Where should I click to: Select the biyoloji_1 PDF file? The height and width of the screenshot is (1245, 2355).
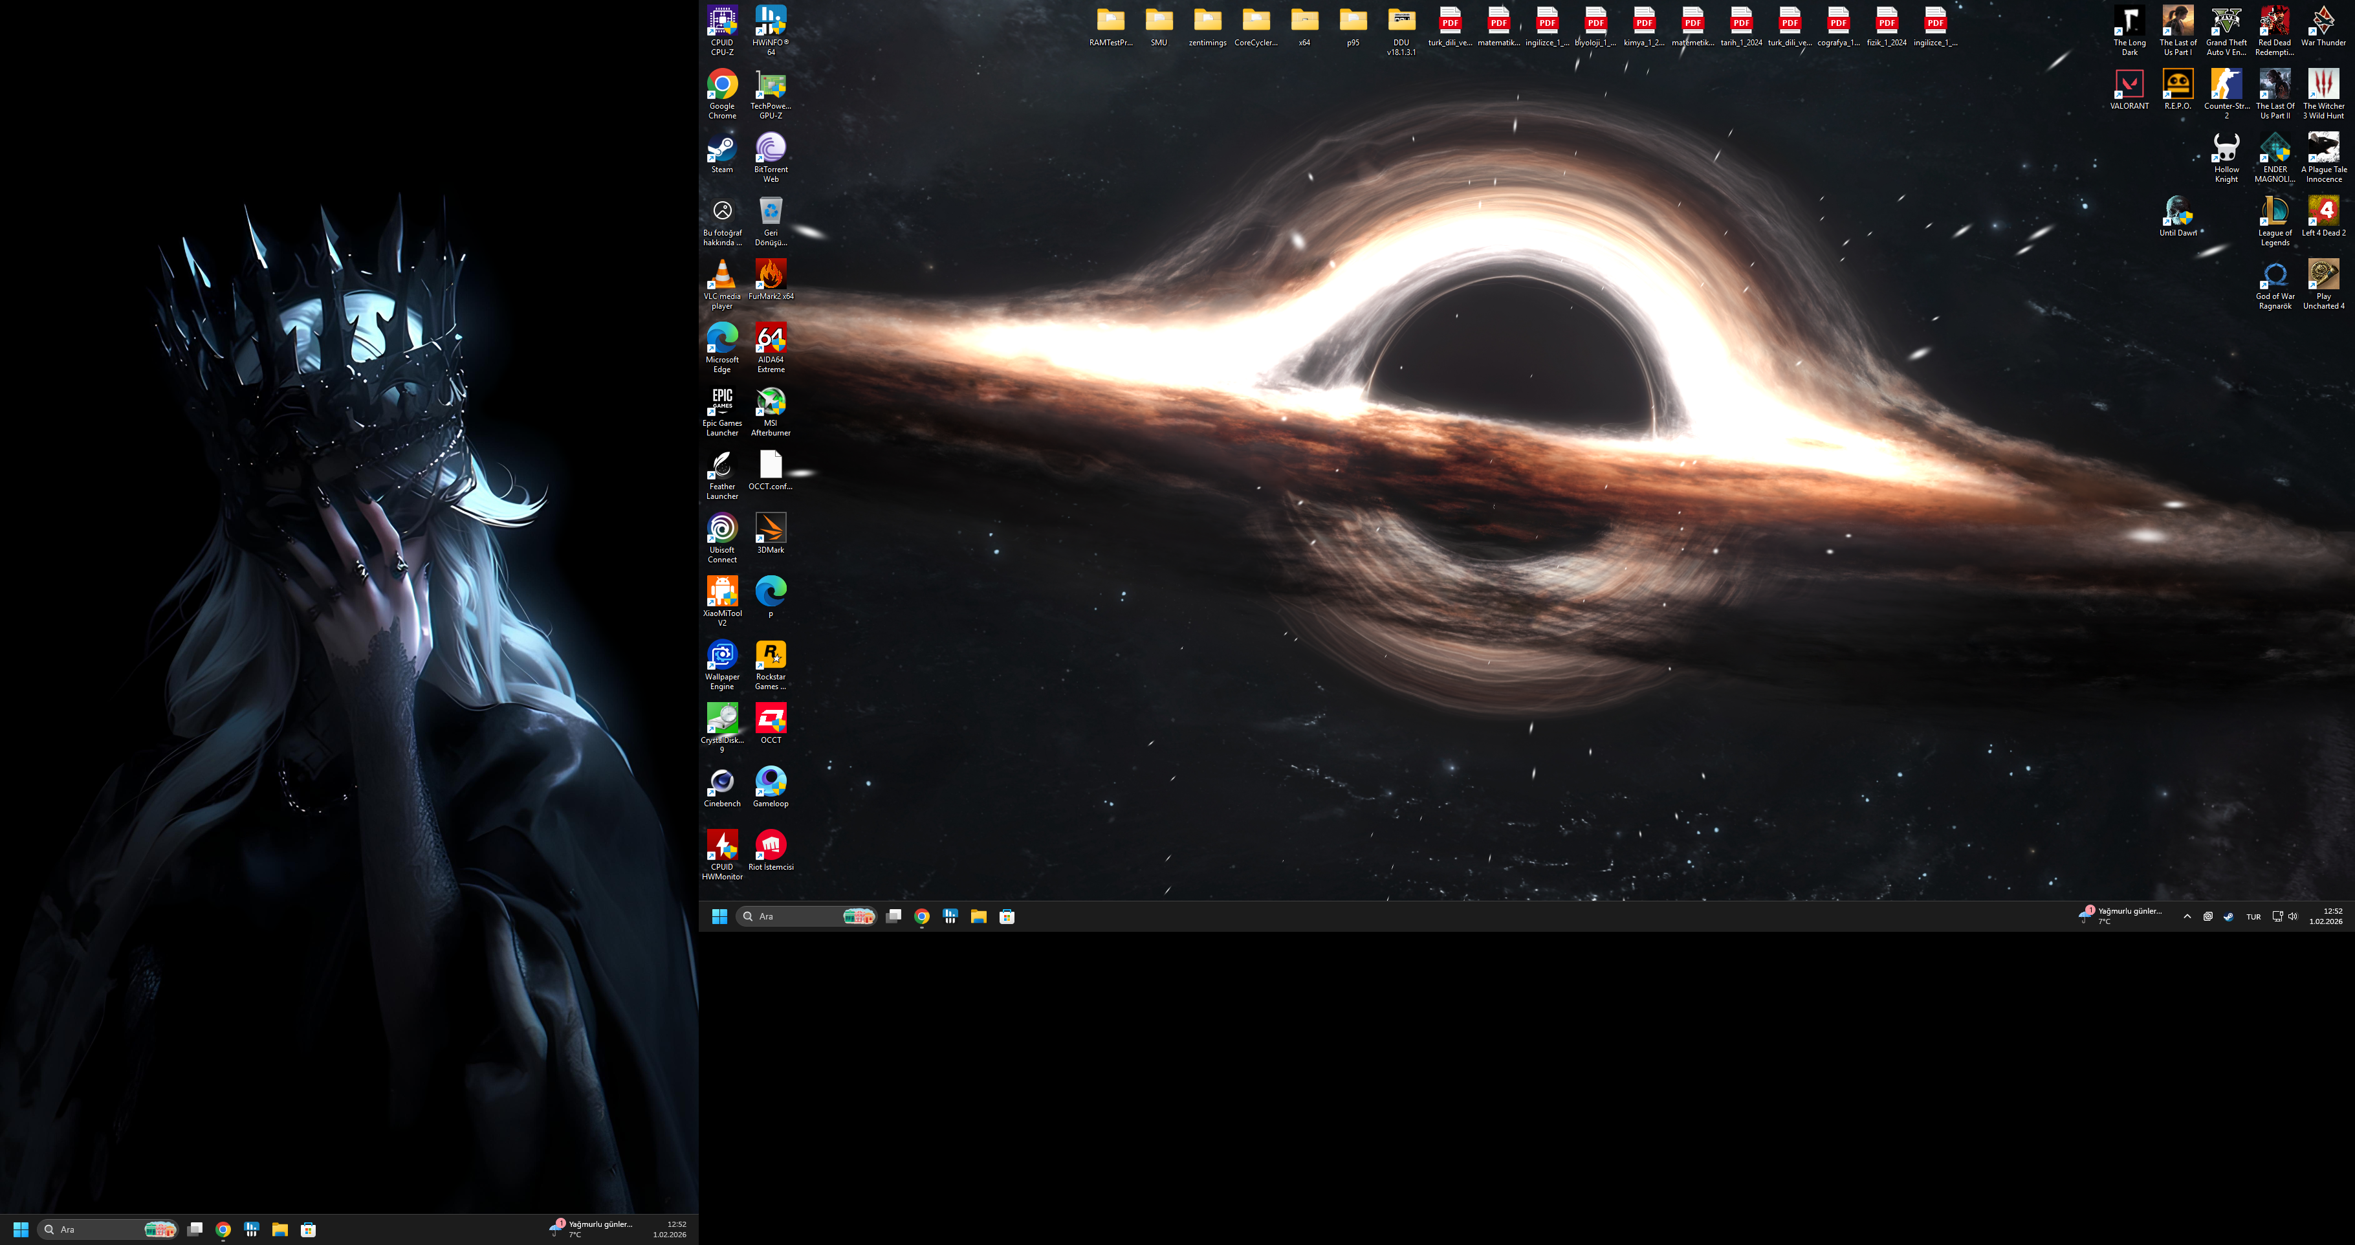[x=1595, y=27]
